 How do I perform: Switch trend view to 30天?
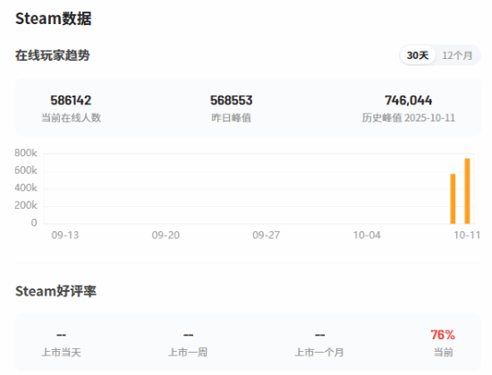[418, 55]
